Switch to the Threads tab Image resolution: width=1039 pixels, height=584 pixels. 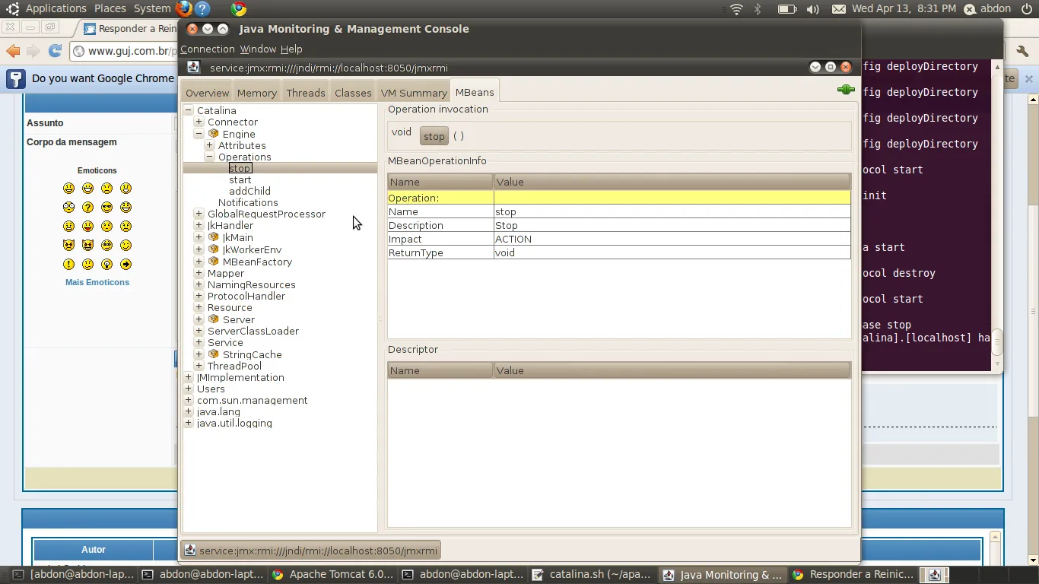pyautogui.click(x=306, y=93)
